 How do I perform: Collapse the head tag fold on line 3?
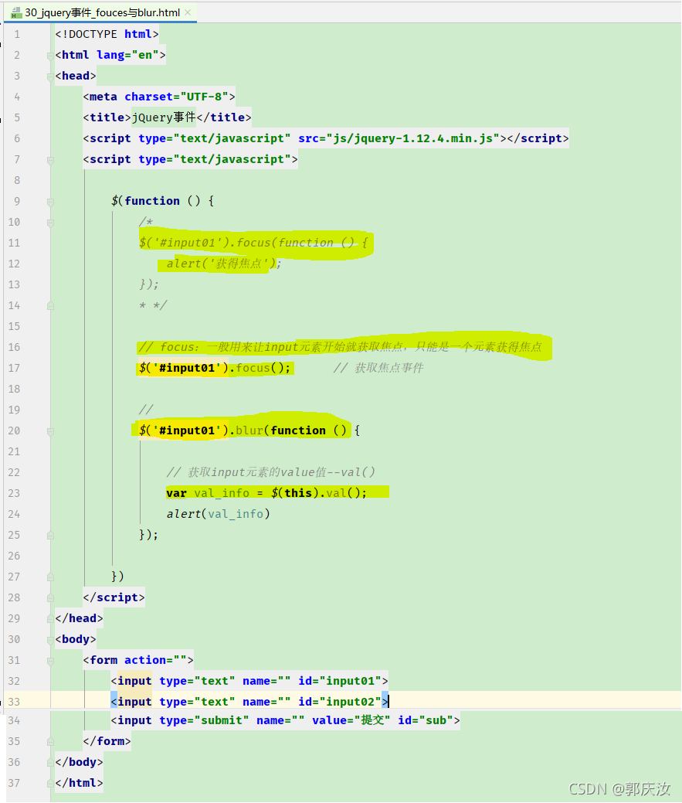coord(50,77)
